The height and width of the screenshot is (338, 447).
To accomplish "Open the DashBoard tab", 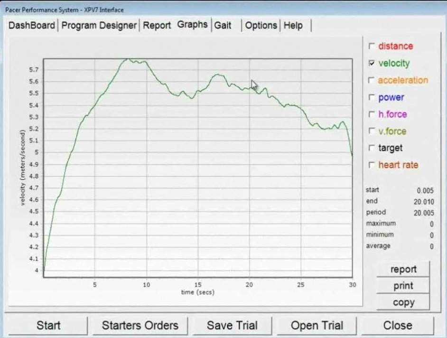I will (x=32, y=25).
